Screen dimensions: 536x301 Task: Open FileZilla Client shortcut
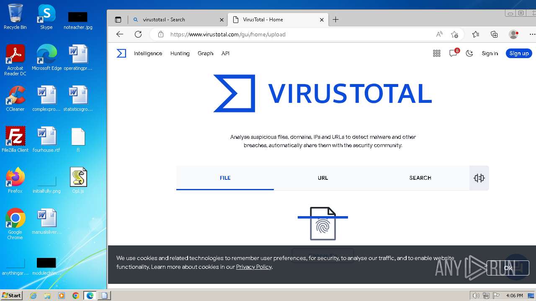(15, 140)
